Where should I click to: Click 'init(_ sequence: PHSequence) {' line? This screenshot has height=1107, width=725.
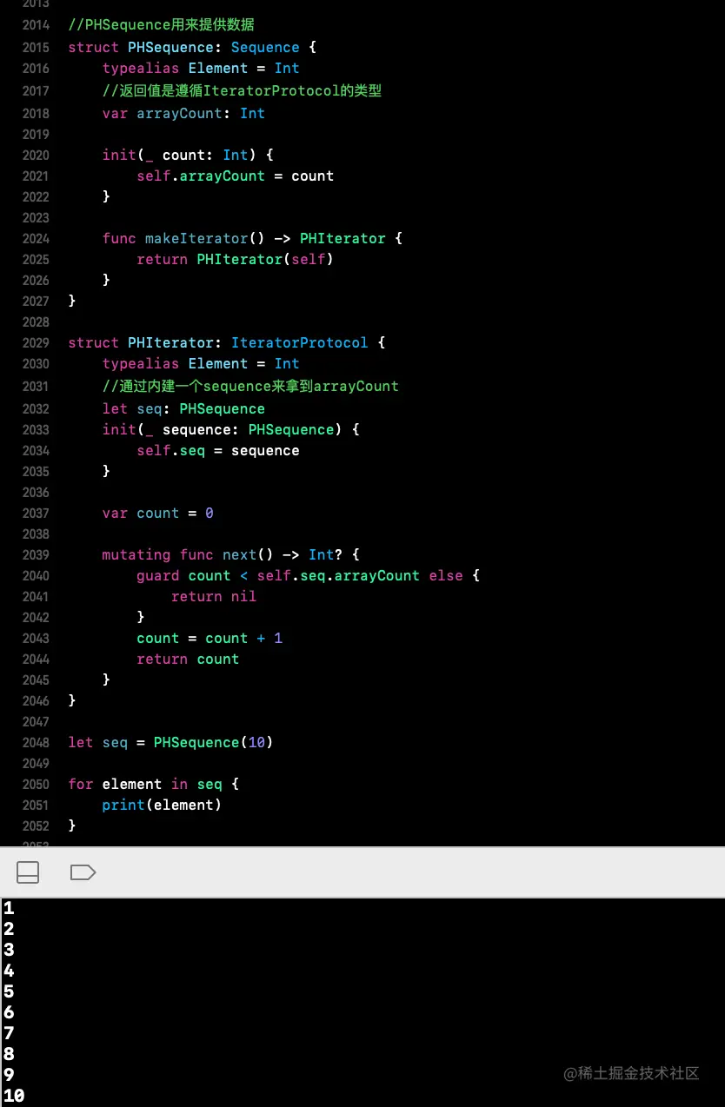click(230, 430)
